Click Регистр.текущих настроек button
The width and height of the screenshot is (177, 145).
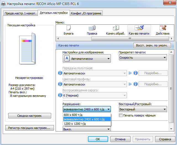(x=30, y=128)
